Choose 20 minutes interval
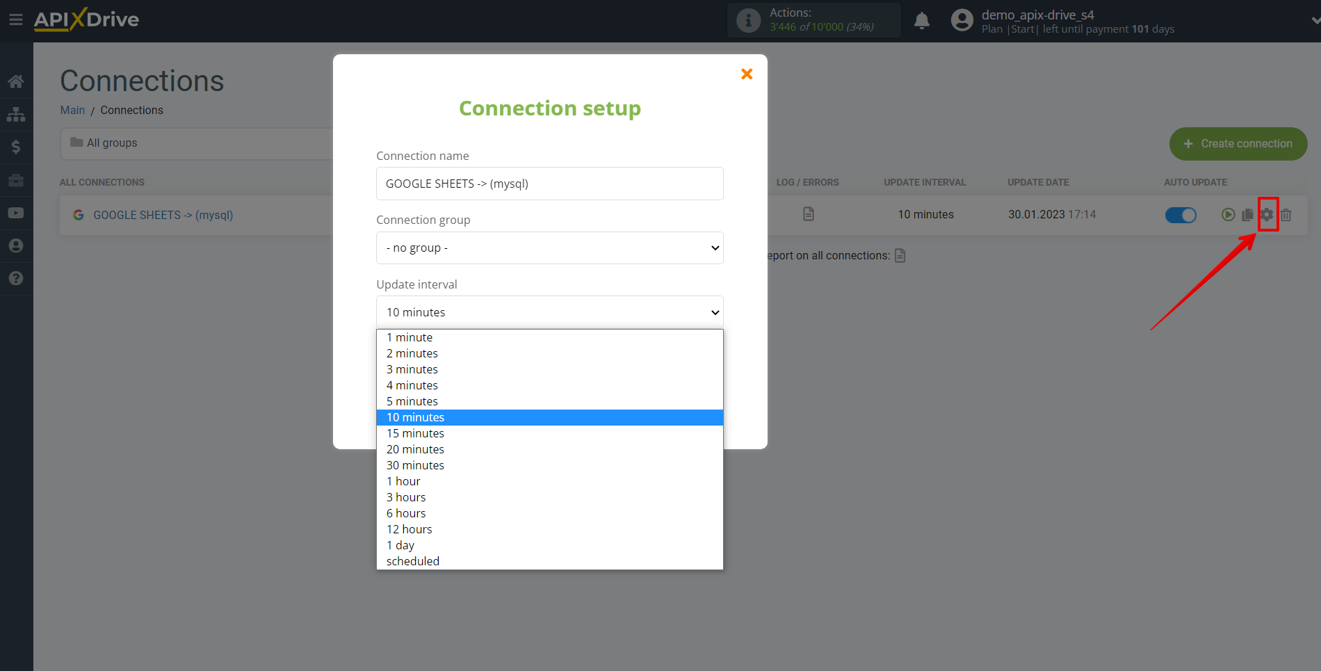Screen dimensions: 1321x671 click(550, 449)
